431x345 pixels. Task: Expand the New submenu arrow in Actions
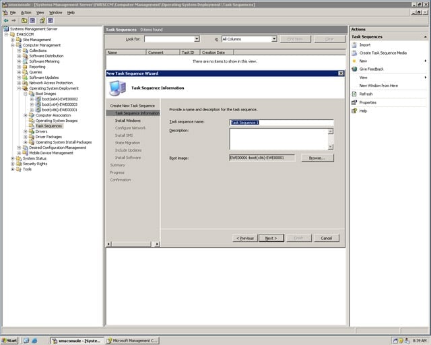pos(425,61)
